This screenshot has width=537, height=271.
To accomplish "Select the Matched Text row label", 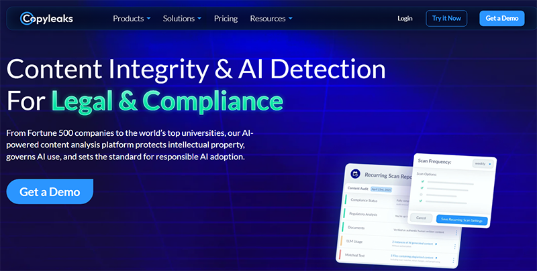I will pos(355,255).
